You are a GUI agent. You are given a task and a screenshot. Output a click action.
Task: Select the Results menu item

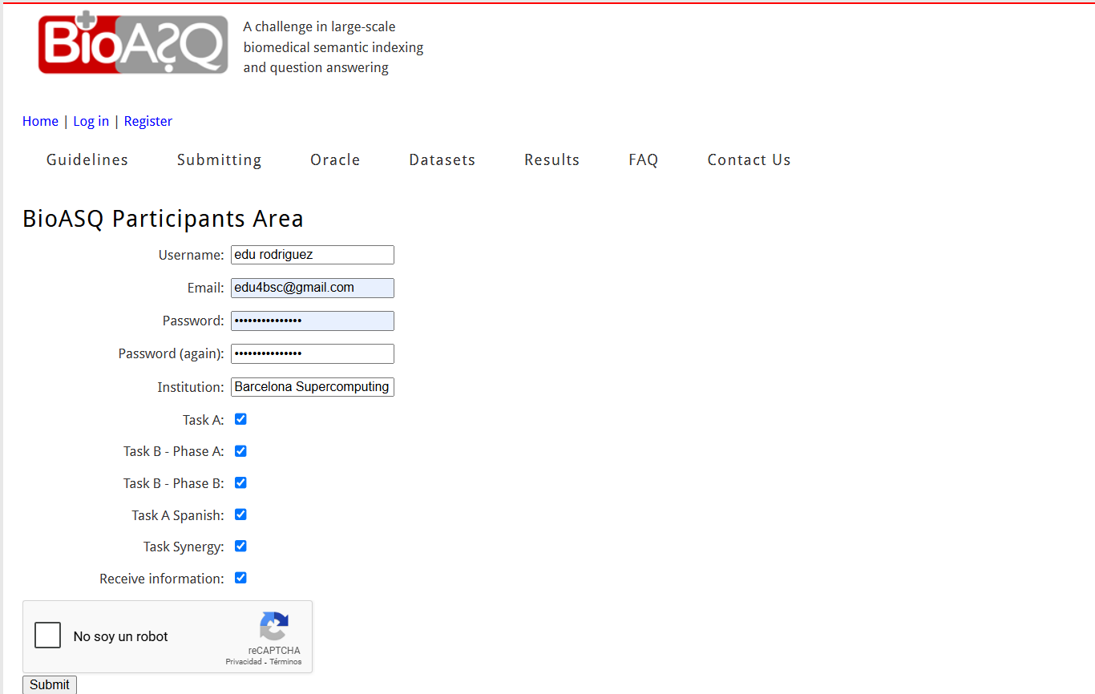(552, 159)
